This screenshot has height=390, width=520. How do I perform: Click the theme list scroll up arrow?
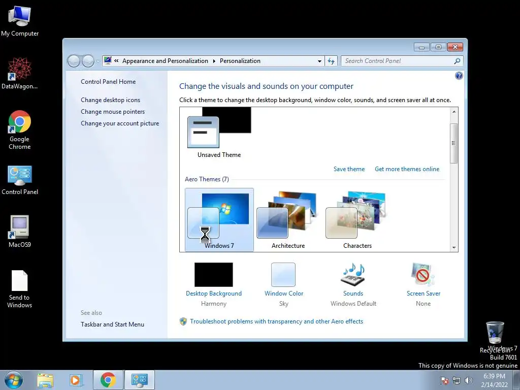tap(454, 112)
